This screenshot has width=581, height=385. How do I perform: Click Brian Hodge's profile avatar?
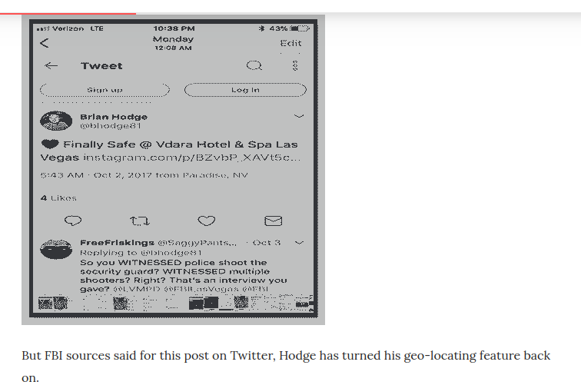point(56,121)
